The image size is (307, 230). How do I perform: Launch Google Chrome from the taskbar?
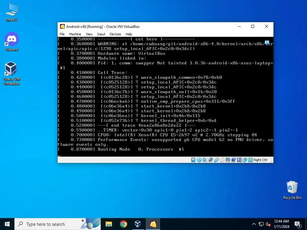(123, 224)
